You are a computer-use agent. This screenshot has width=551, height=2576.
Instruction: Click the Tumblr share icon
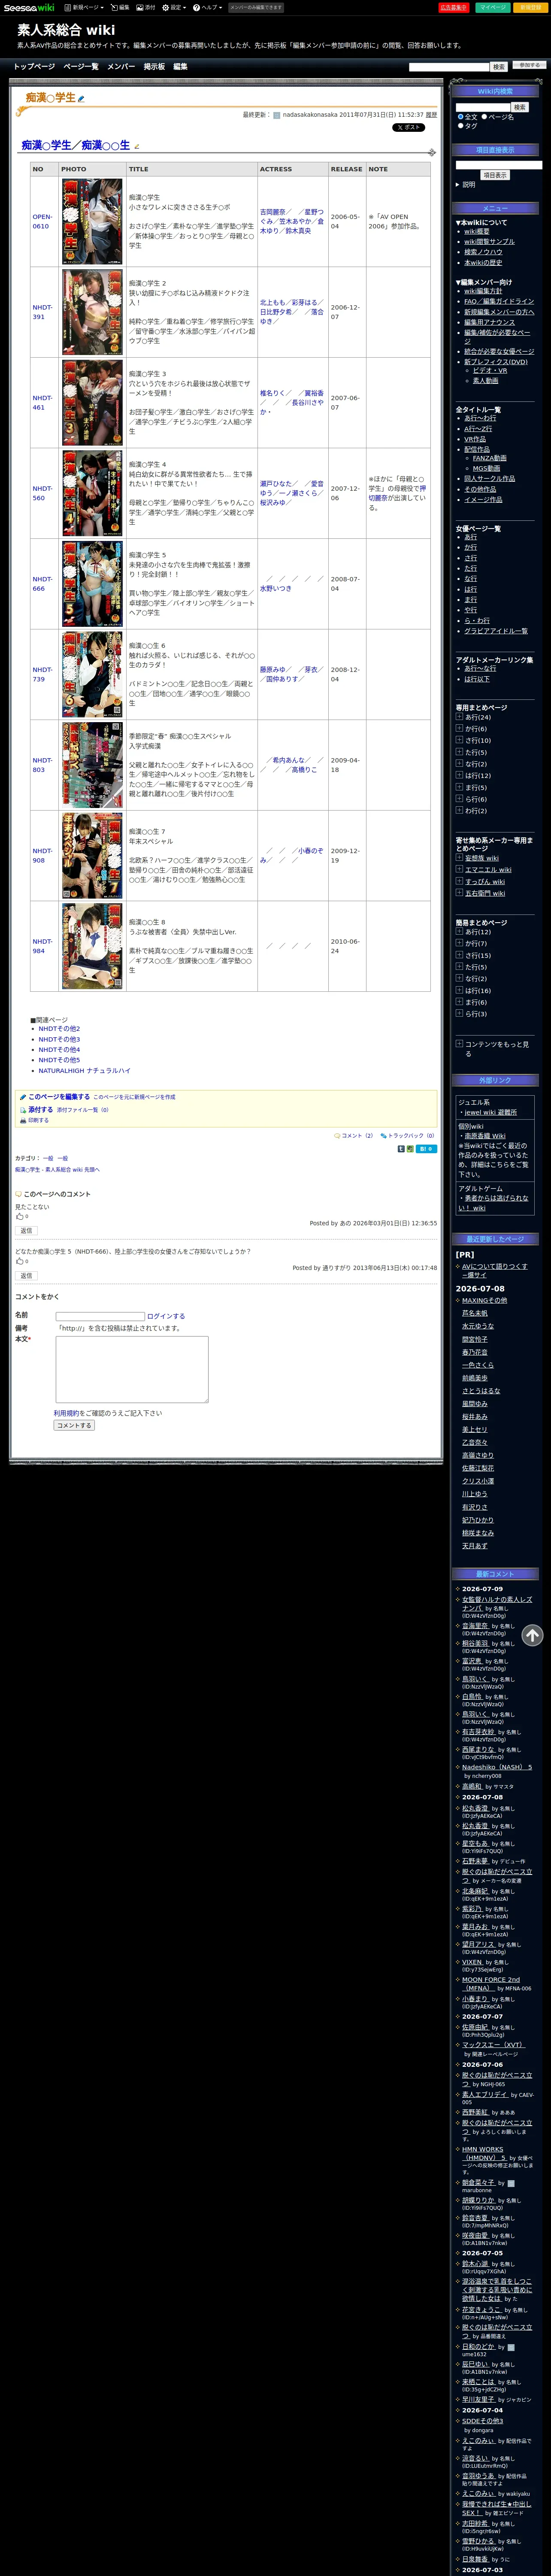coord(401,1149)
